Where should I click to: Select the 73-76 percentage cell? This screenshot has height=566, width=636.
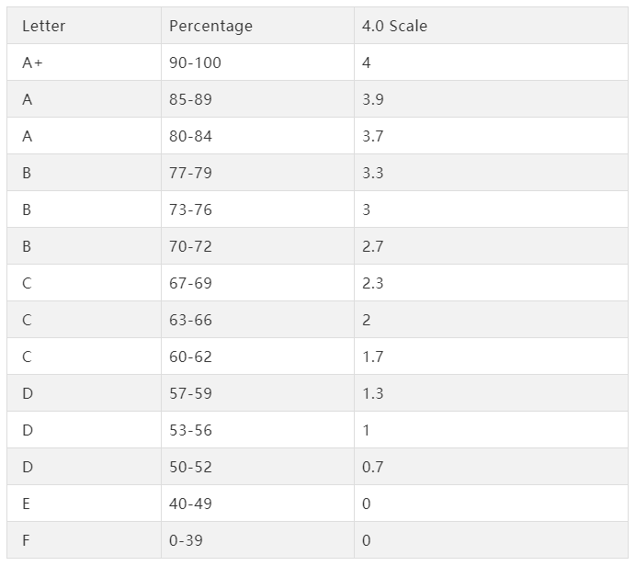pos(190,209)
